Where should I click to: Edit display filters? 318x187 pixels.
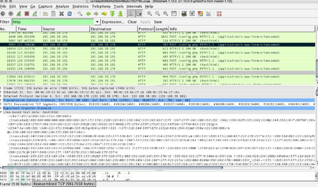click(x=192, y=14)
